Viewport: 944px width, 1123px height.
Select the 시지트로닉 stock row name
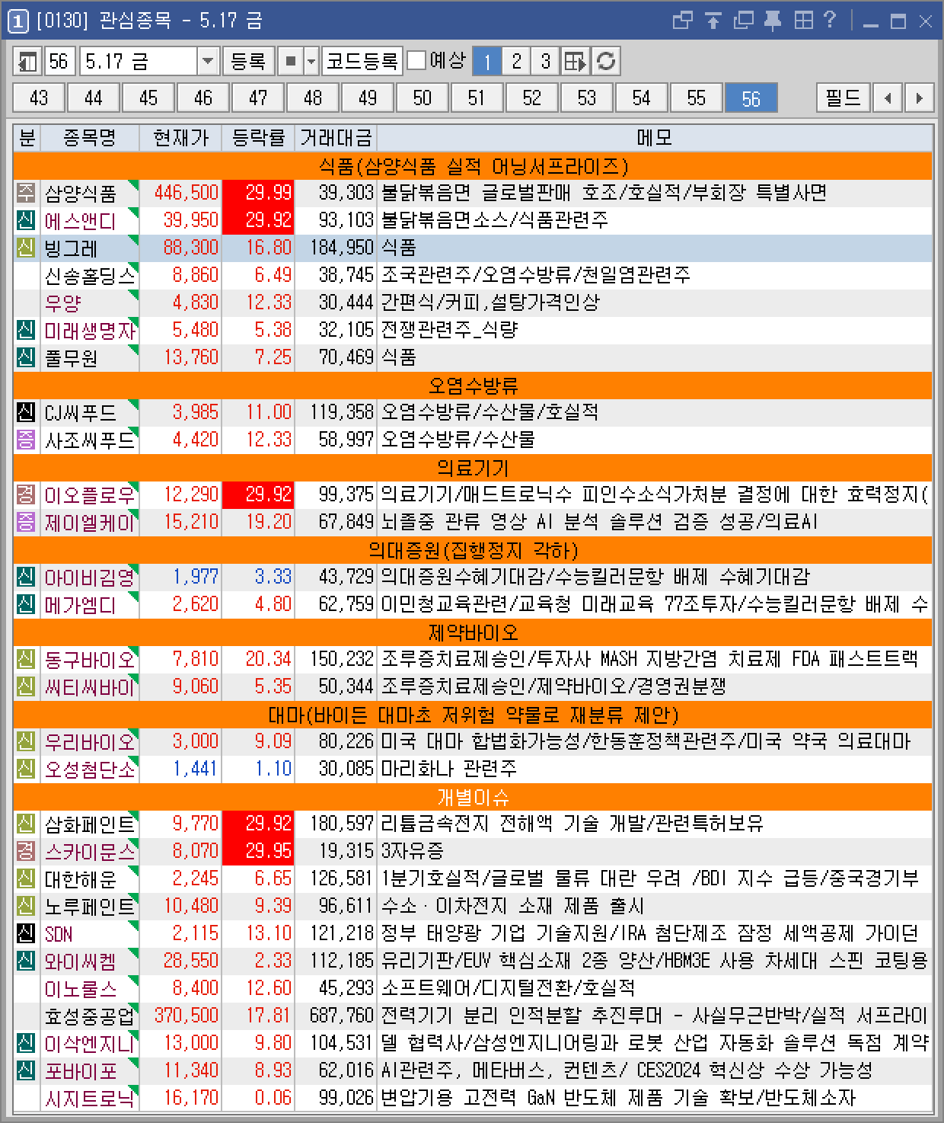(x=90, y=1098)
